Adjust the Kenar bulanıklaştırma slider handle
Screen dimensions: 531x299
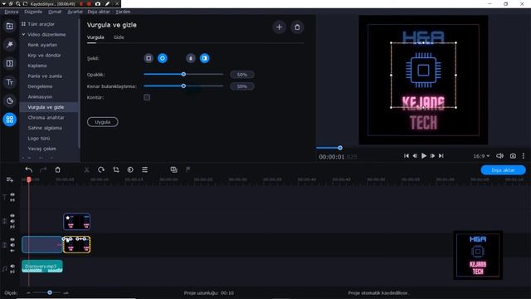[x=183, y=86]
